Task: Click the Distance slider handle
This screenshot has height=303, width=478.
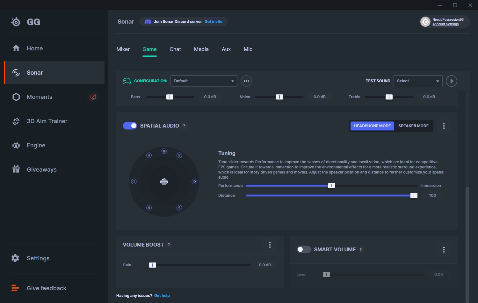Action: point(414,196)
